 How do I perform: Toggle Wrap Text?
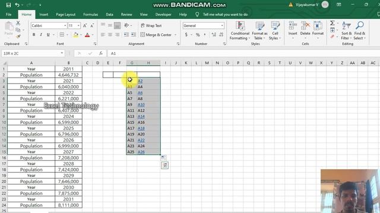tap(151, 25)
